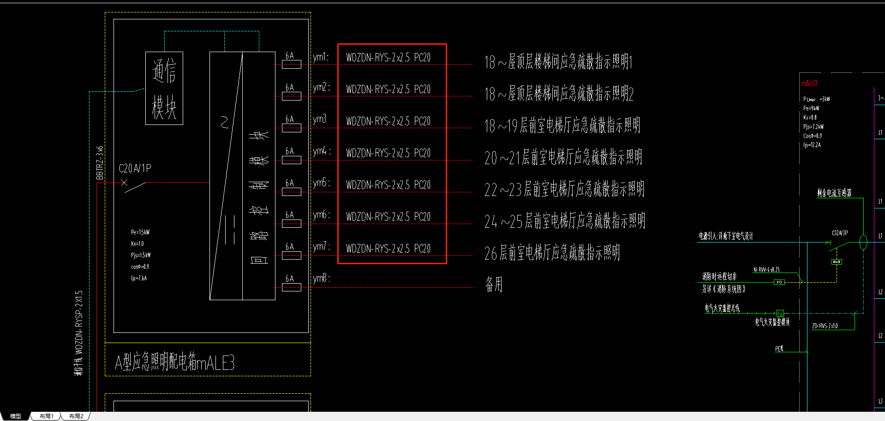The height and width of the screenshot is (421, 885).
Task: Select text 26层前室电梯厅应急疏散指示照明
Action: 552,253
